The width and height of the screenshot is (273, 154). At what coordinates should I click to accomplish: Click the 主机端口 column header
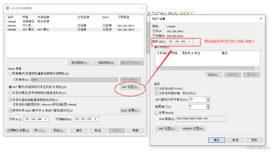pyautogui.click(x=163, y=53)
